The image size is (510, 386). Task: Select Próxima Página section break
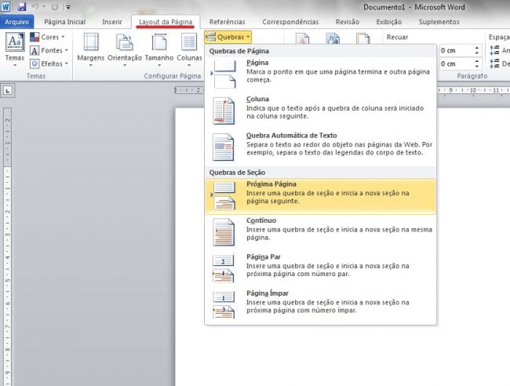321,196
